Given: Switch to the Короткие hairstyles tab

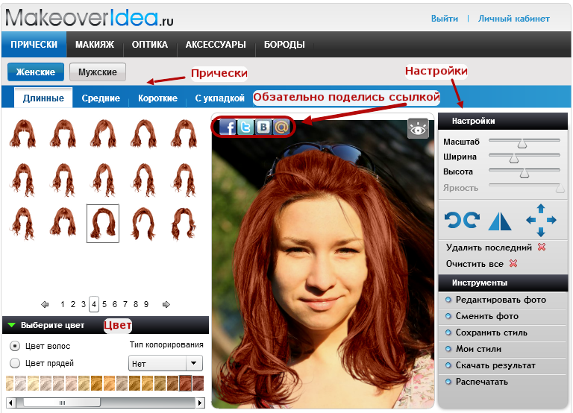Looking at the screenshot, I should pyautogui.click(x=157, y=98).
